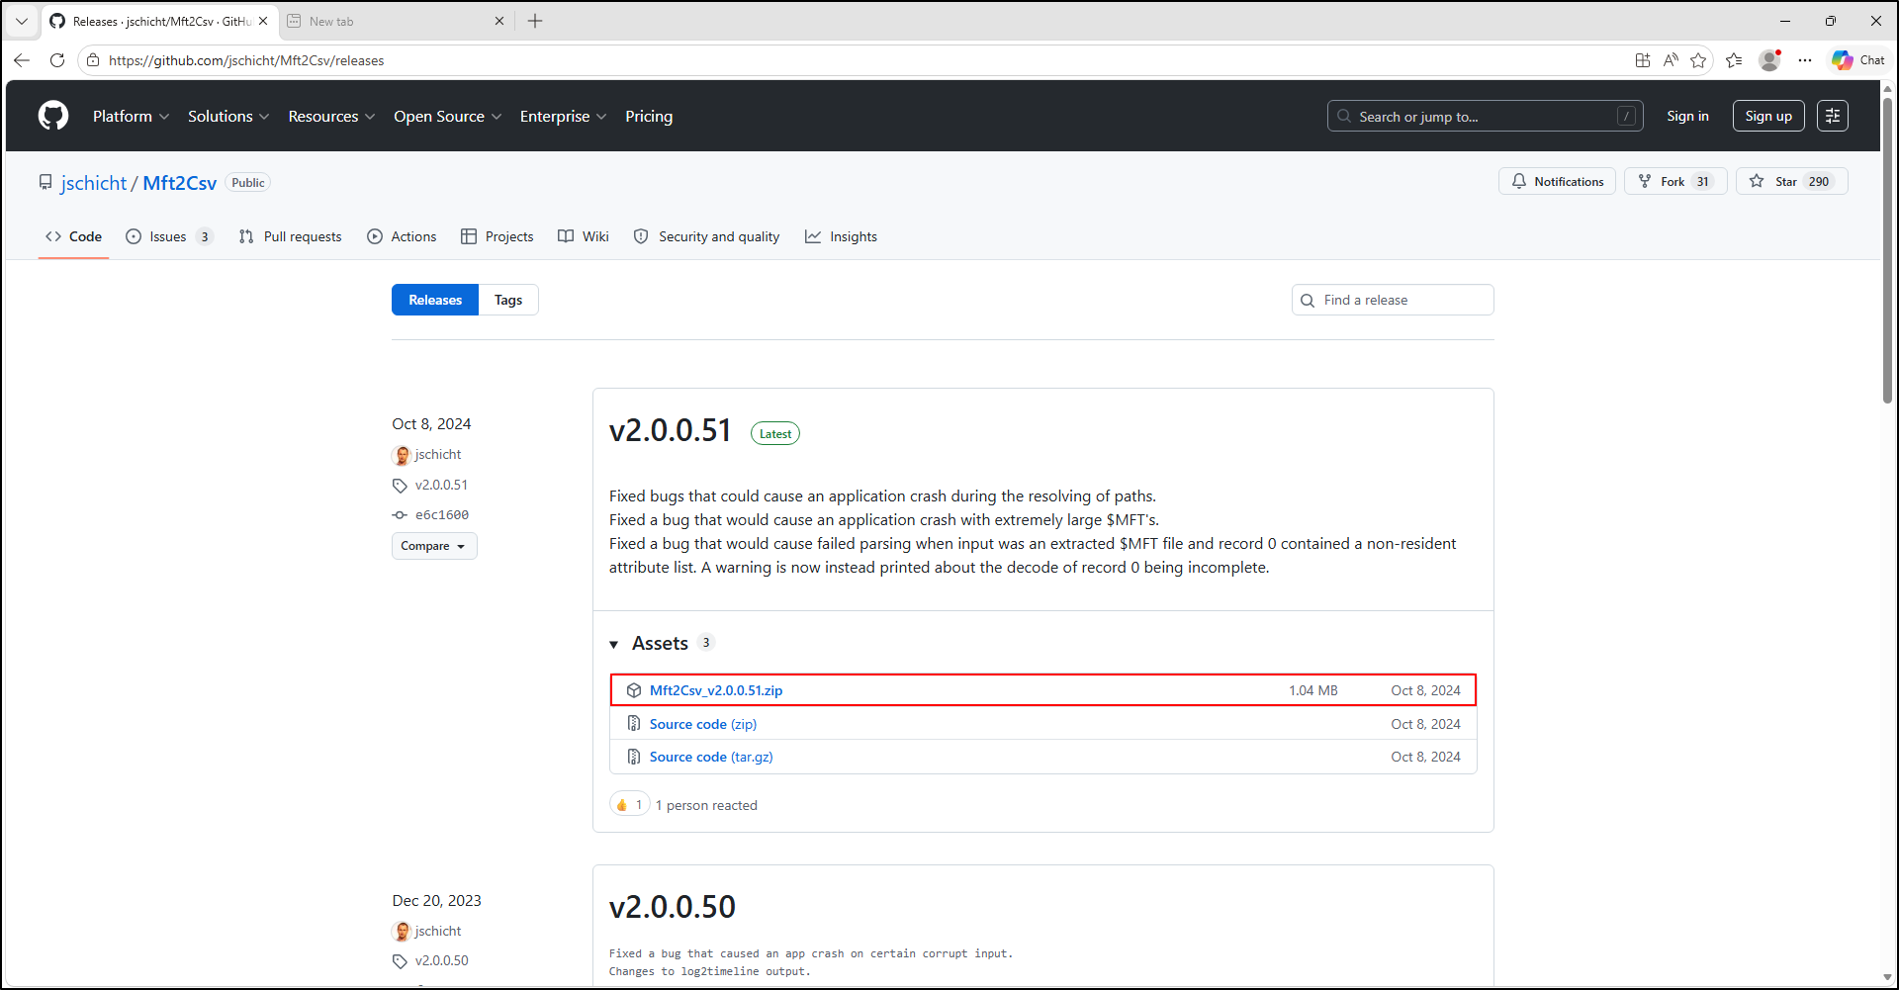
Task: Open the jschicht owner profile link
Action: [94, 183]
